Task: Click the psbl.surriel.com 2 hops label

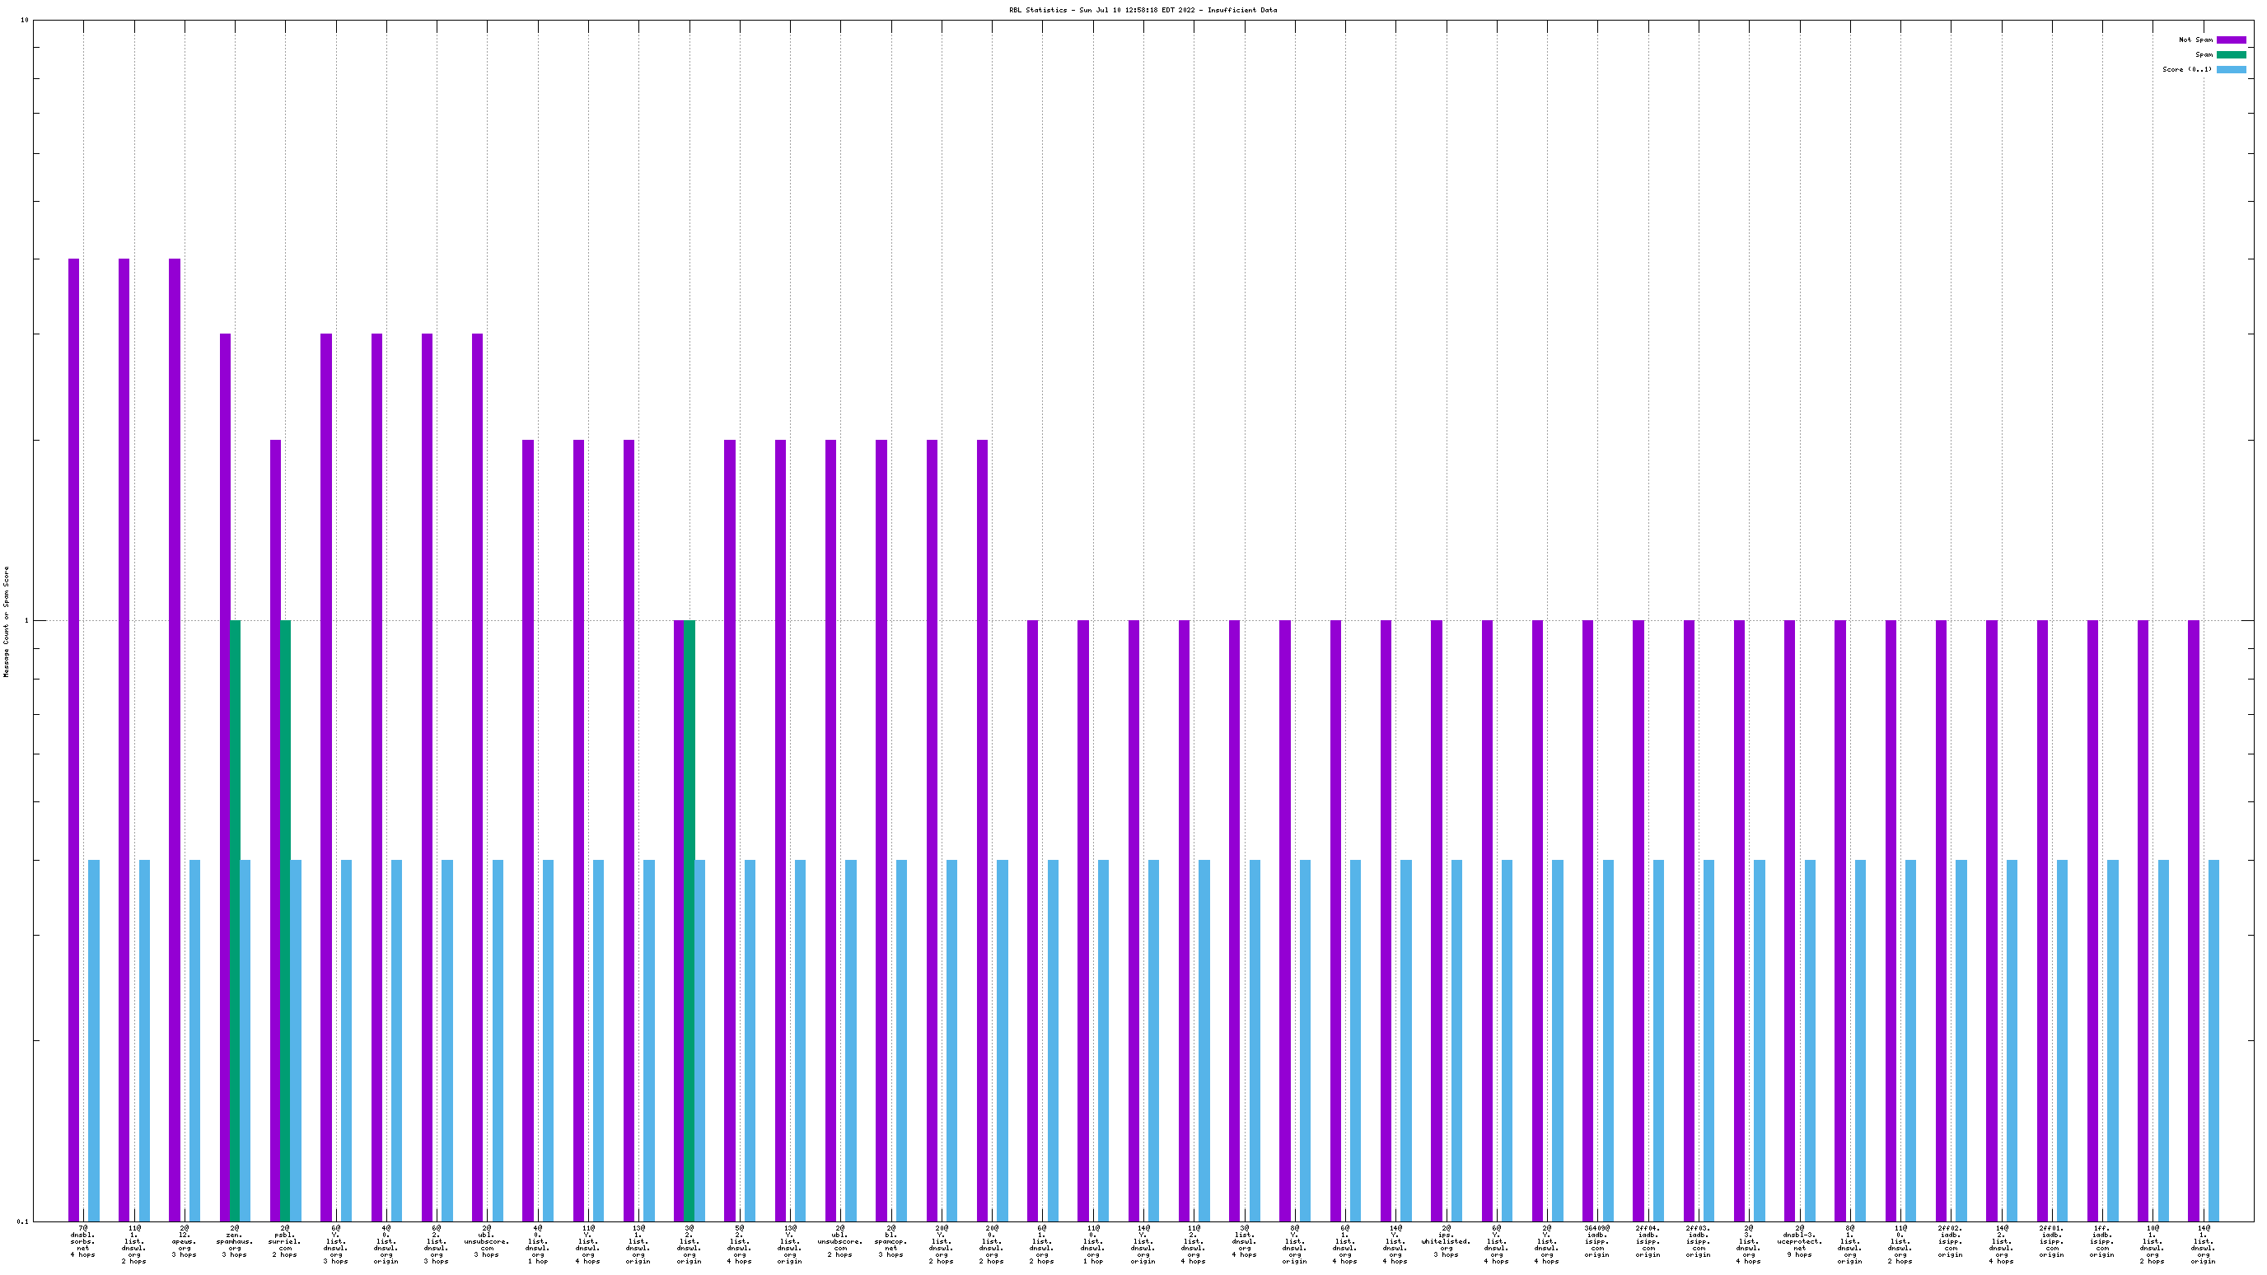Action: click(284, 1240)
